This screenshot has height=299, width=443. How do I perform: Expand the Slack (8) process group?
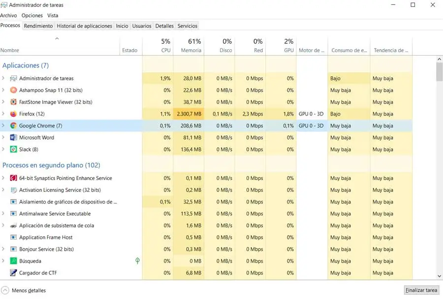[x=3, y=149]
